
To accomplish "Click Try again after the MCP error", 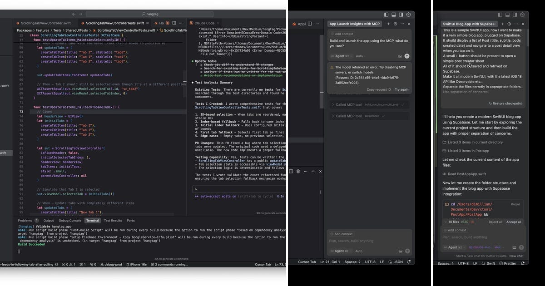I will [401, 89].
